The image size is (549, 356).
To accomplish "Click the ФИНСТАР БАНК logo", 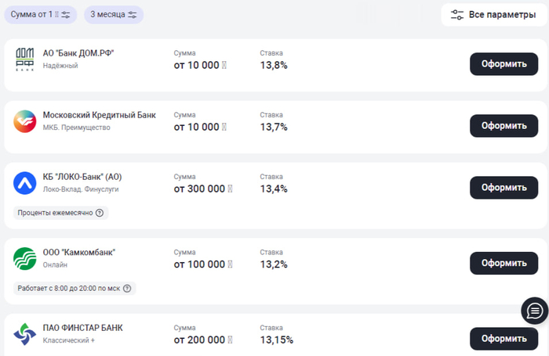I will click(25, 334).
